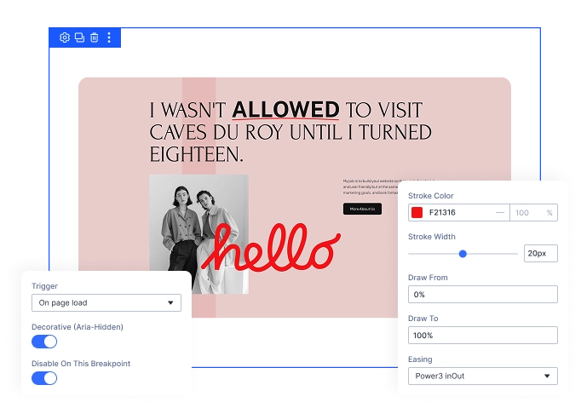This screenshot has width=581, height=408.
Task: Open element settings gear icon
Action: (x=65, y=37)
